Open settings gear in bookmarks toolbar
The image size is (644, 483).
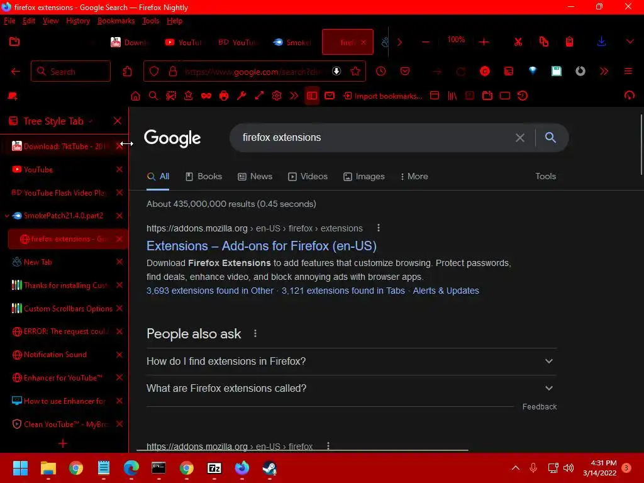pos(277,96)
